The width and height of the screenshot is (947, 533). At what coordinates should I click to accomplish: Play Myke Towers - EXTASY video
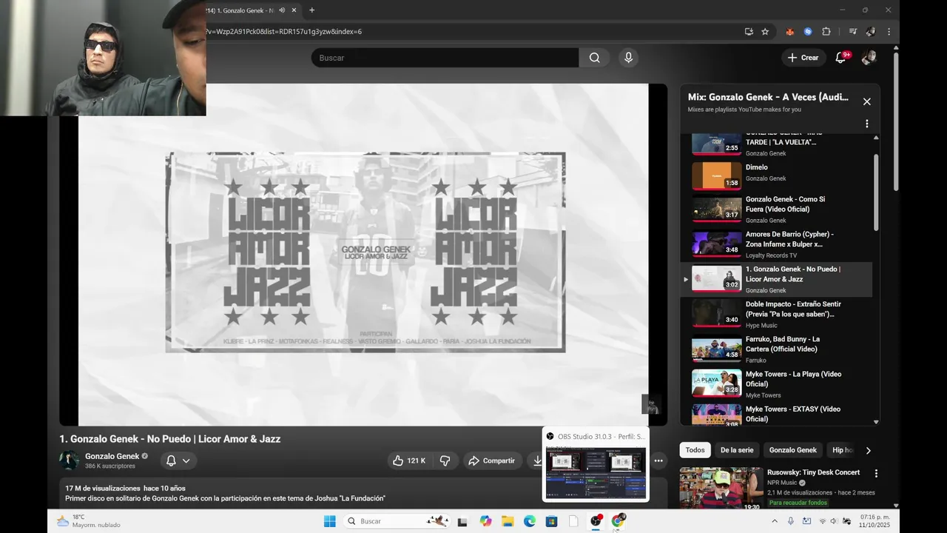[777, 414]
